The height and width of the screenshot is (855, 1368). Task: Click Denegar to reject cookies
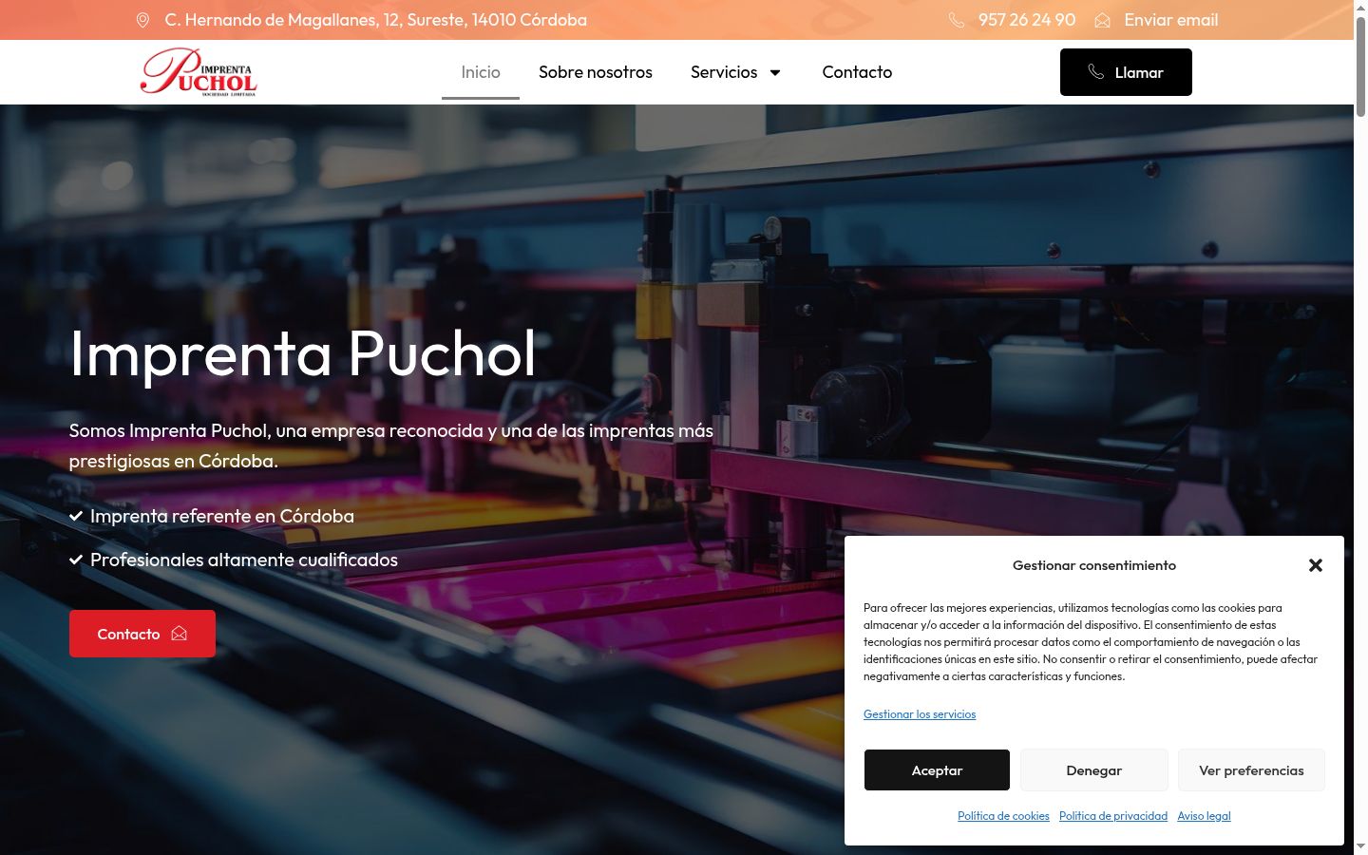(1094, 770)
